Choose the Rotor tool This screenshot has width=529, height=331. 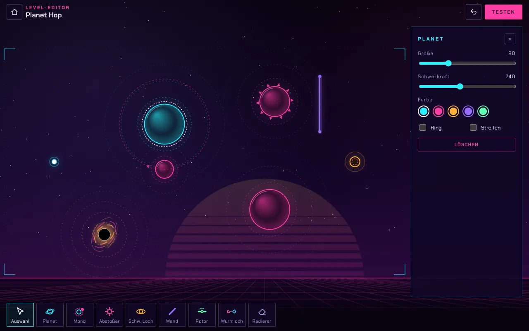[202, 315]
